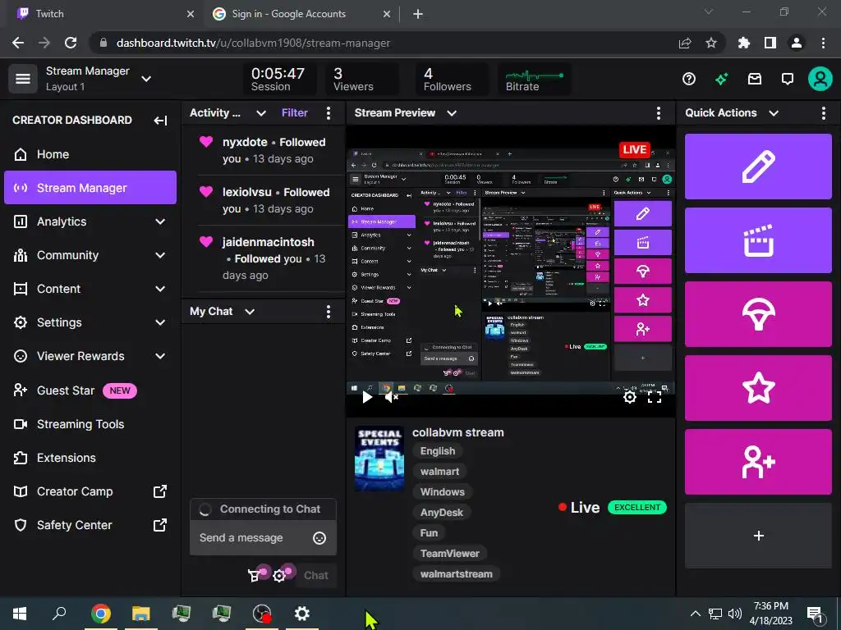The image size is (841, 630).
Task: Open File Explorer from the taskbar
Action: click(x=140, y=614)
